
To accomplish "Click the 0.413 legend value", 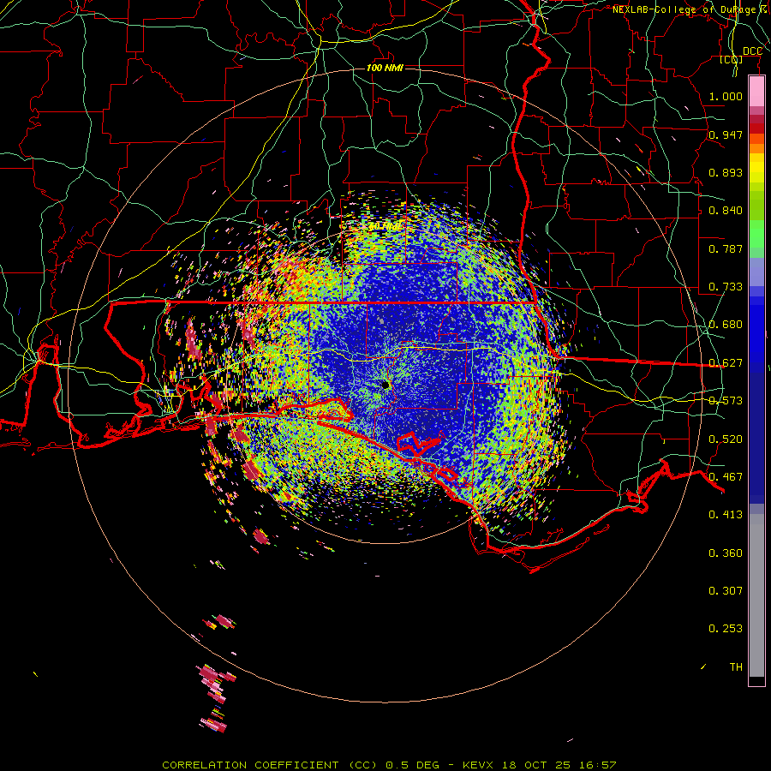I will (726, 515).
